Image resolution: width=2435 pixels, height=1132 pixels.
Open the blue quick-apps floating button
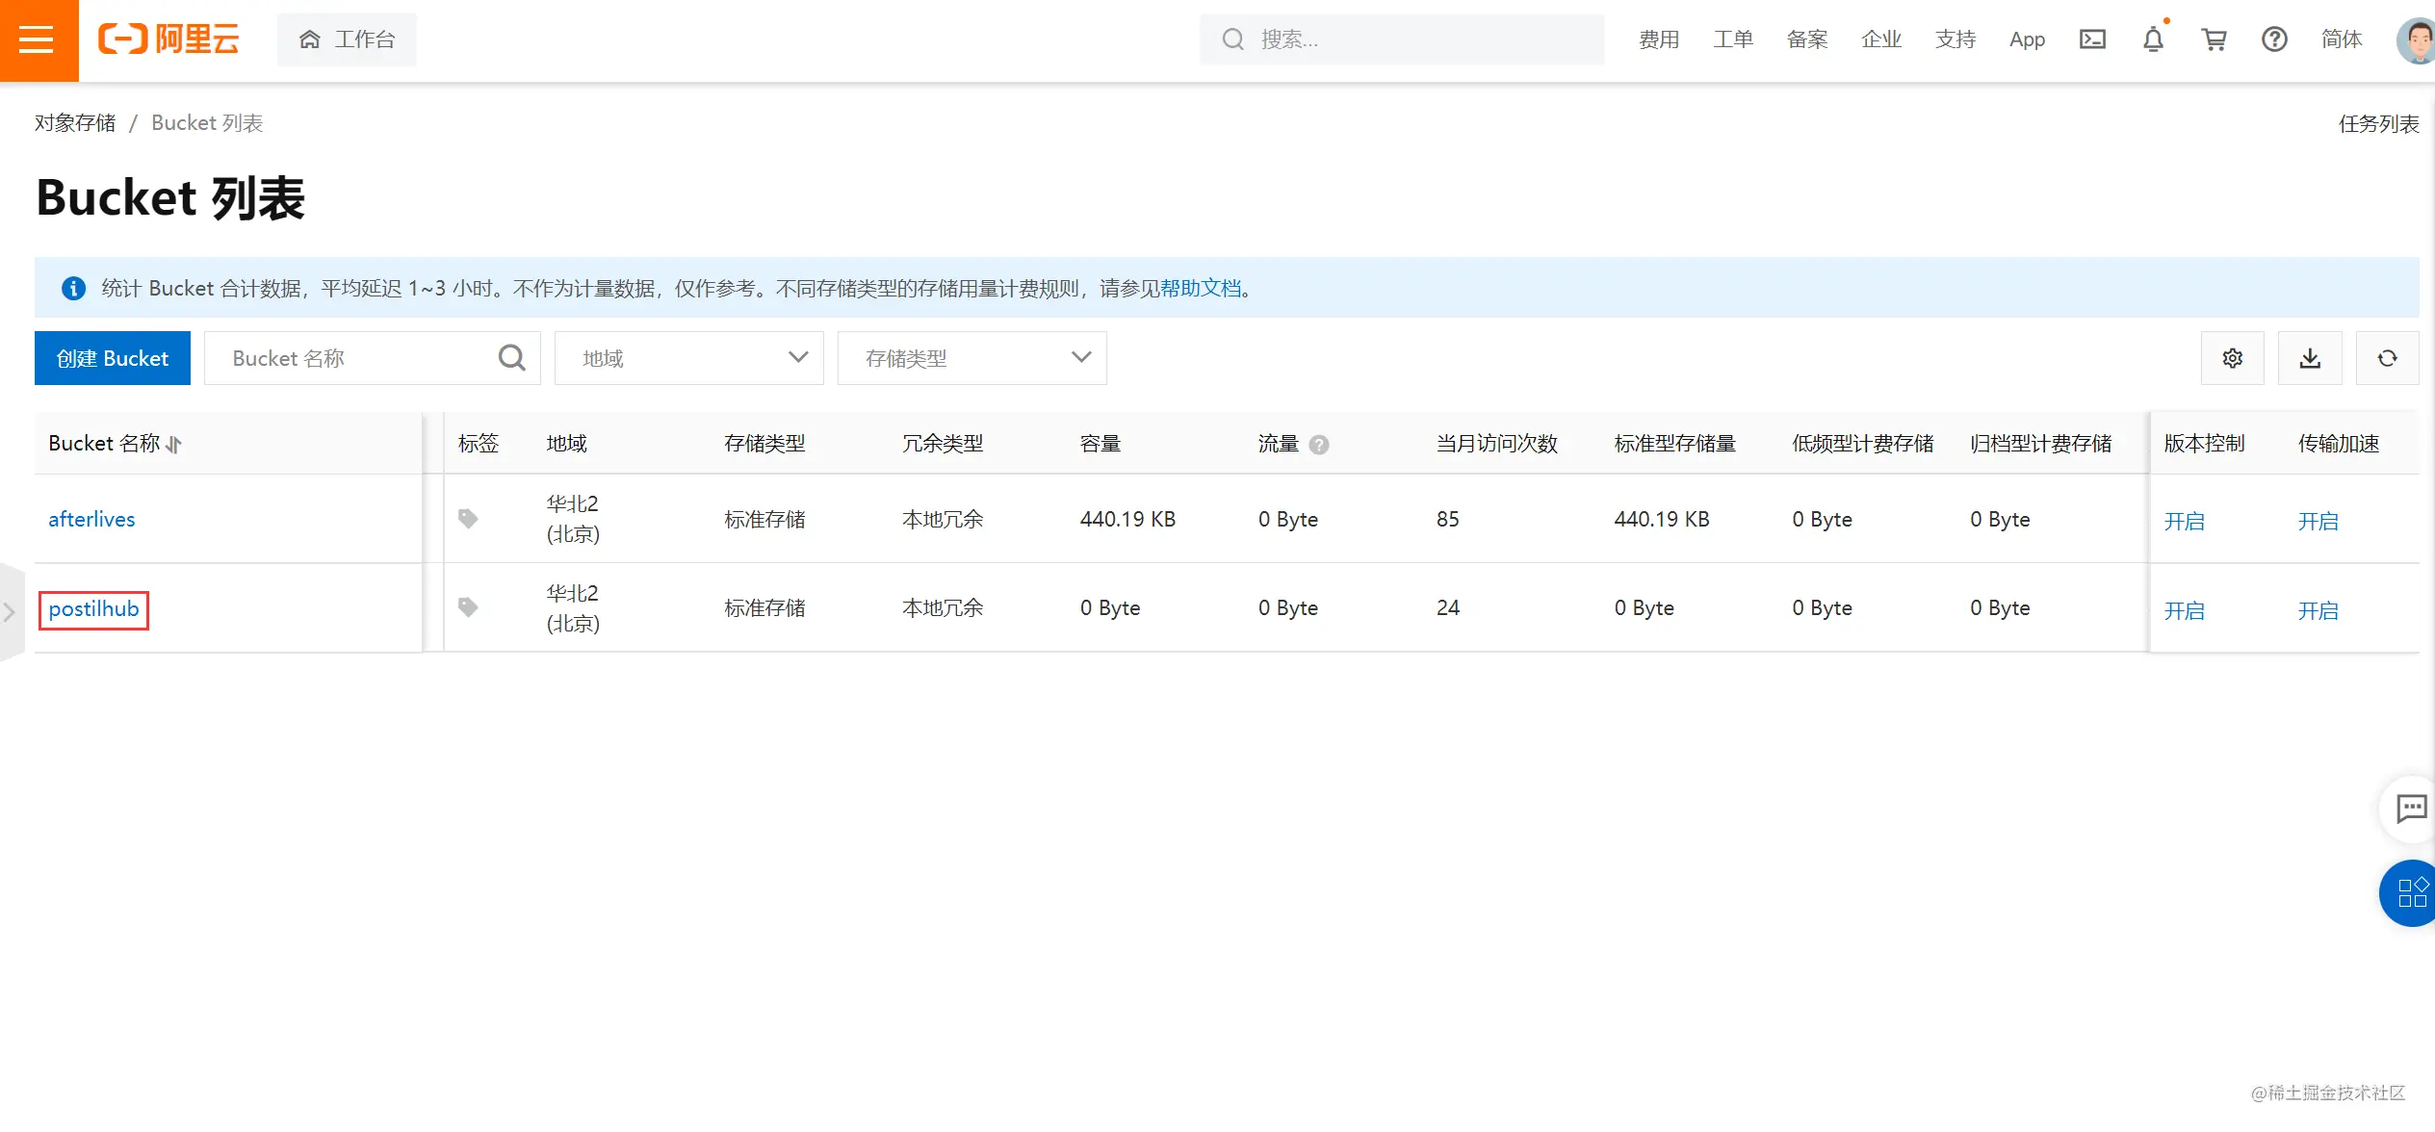coord(2410,893)
